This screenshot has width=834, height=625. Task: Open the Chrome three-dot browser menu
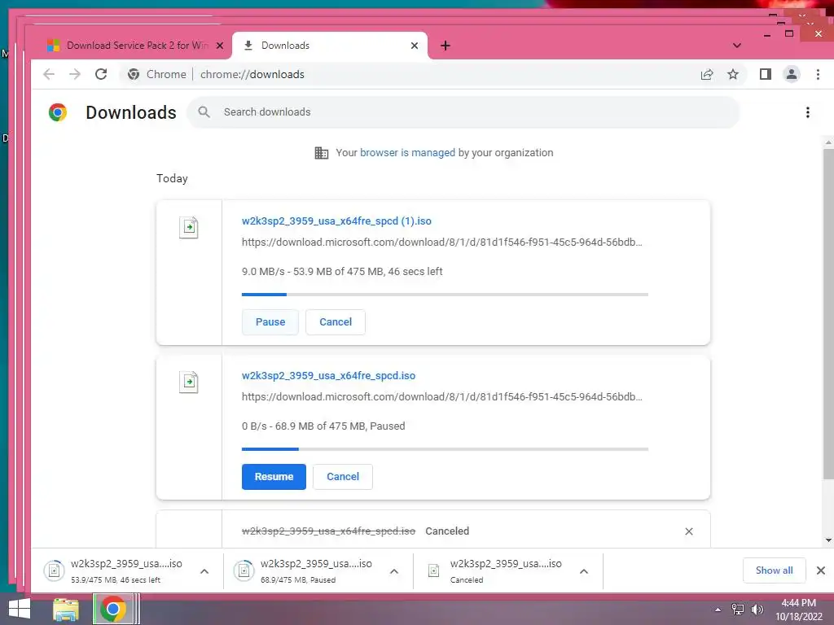point(818,74)
